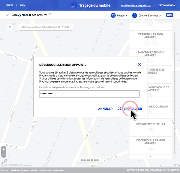Image resolution: width=180 pixels, height=173 pixels.
Task: Click the retrieve logs arrows icon
Action: (x=151, y=112)
